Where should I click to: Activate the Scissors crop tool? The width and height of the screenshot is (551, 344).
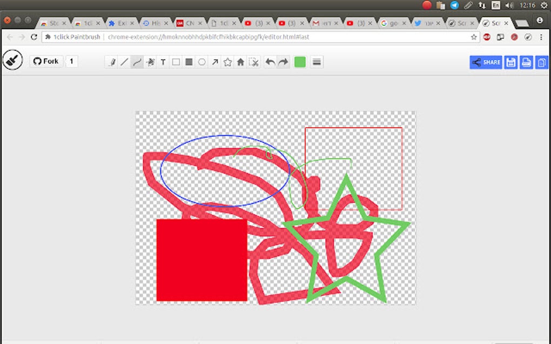point(253,62)
